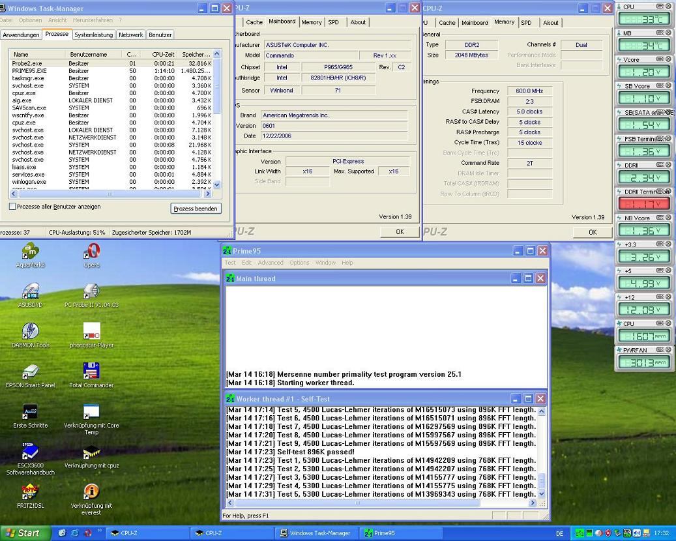Image resolution: width=676 pixels, height=541 pixels.
Task: Click scroll-left arrow in Prime95 worker thread
Action: (230, 503)
